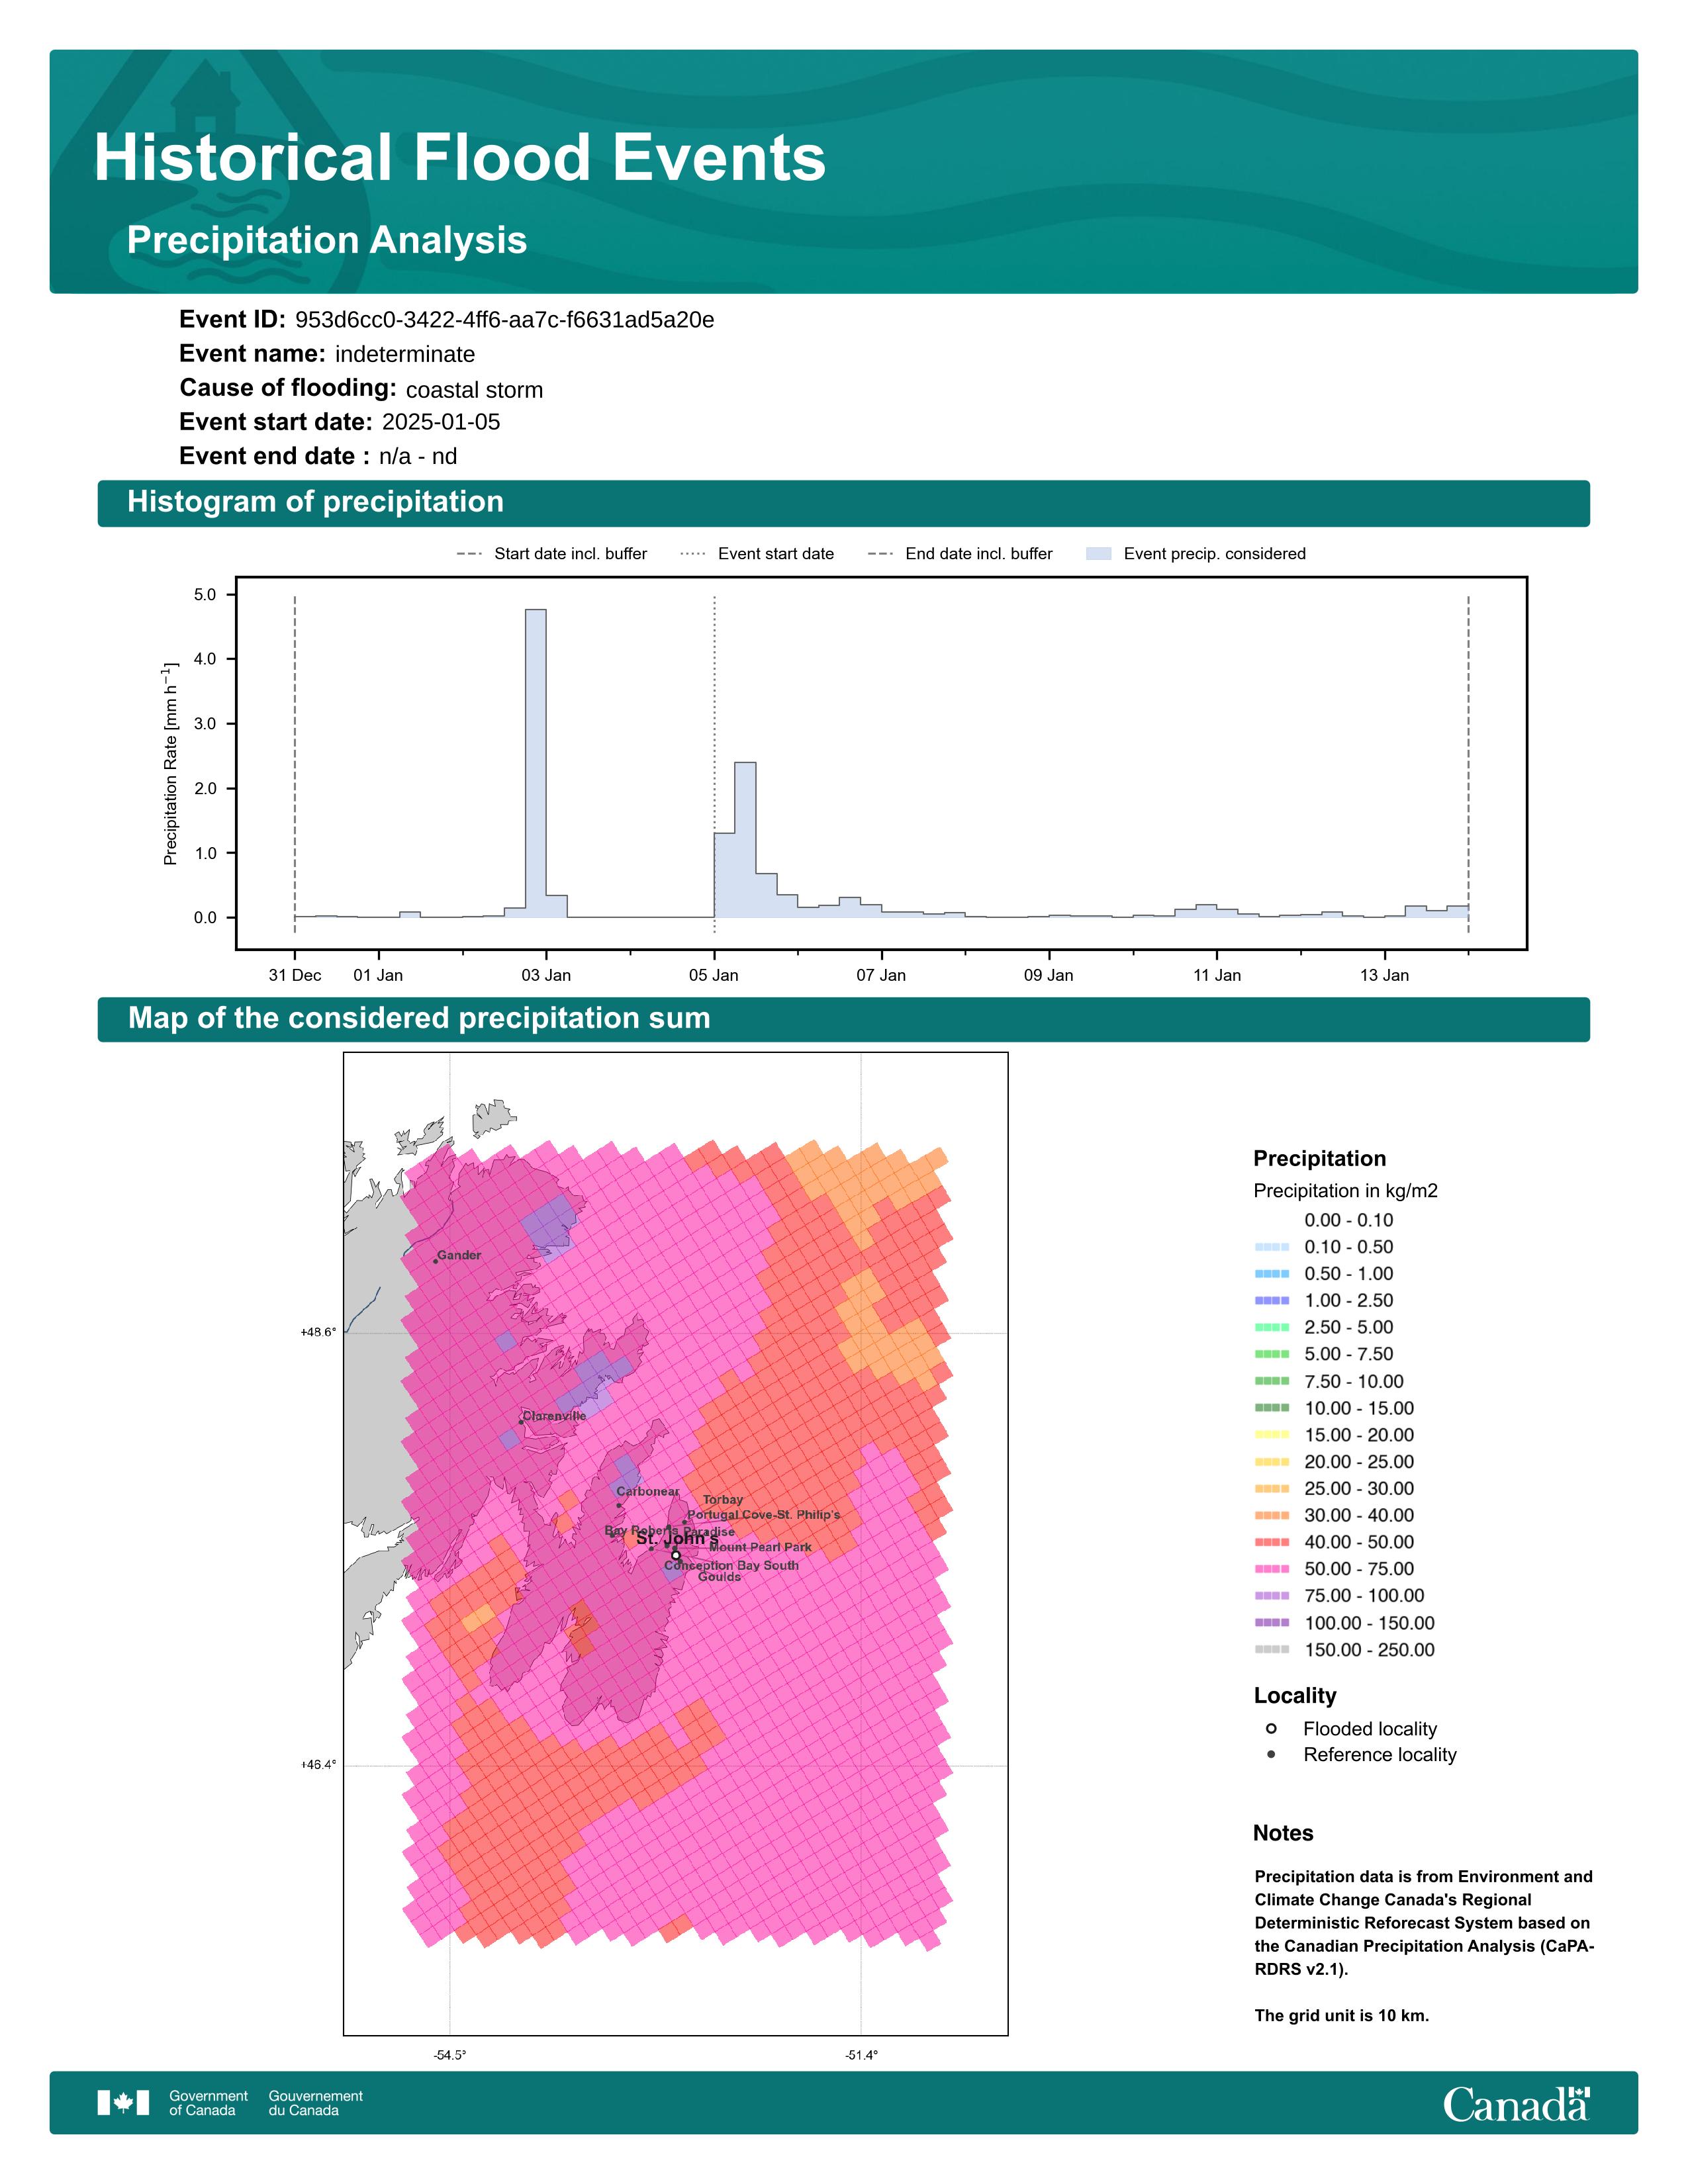
Task: Click the 1.00 - 2.50 blue legend swatch
Action: point(1271,1300)
